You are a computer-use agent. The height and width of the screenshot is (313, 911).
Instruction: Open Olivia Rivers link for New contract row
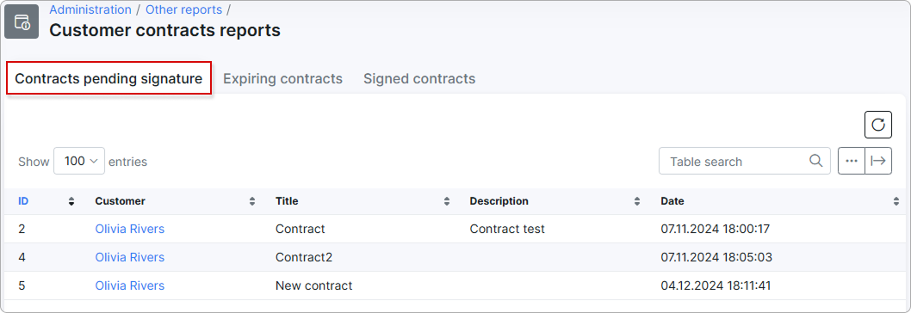129,285
